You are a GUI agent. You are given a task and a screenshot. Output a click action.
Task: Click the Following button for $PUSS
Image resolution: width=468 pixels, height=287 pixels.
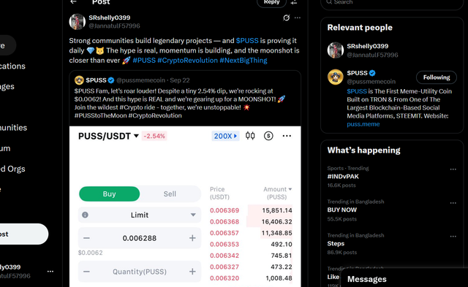pos(437,77)
